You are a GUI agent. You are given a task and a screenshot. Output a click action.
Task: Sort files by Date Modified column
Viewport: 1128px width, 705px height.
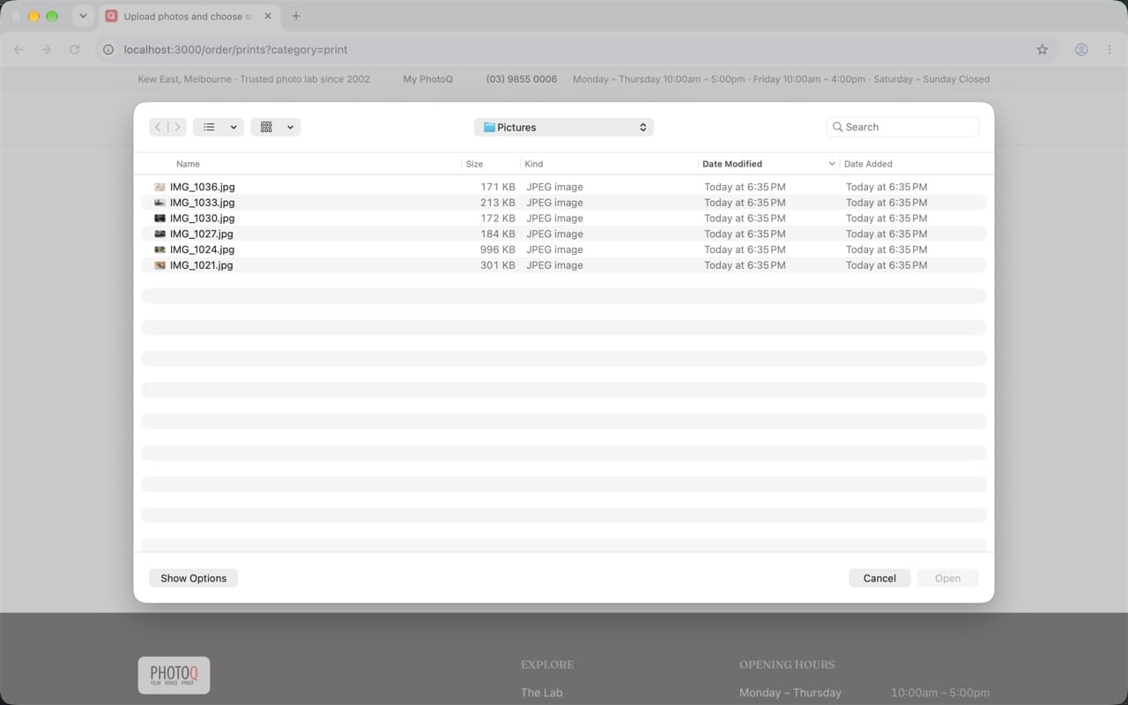[x=732, y=164]
